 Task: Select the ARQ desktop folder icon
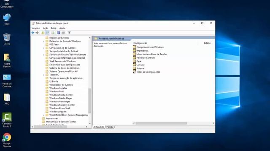pyautogui.click(x=7, y=99)
